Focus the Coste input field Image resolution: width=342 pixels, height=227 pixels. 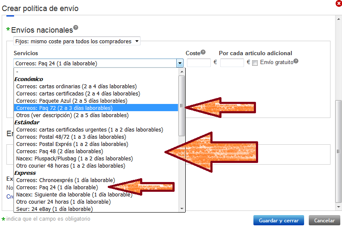[199, 63]
